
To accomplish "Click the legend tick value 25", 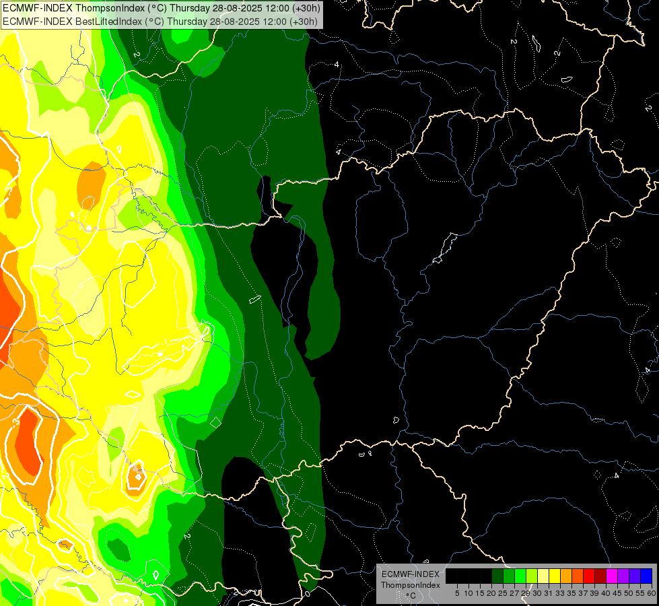I will (503, 593).
